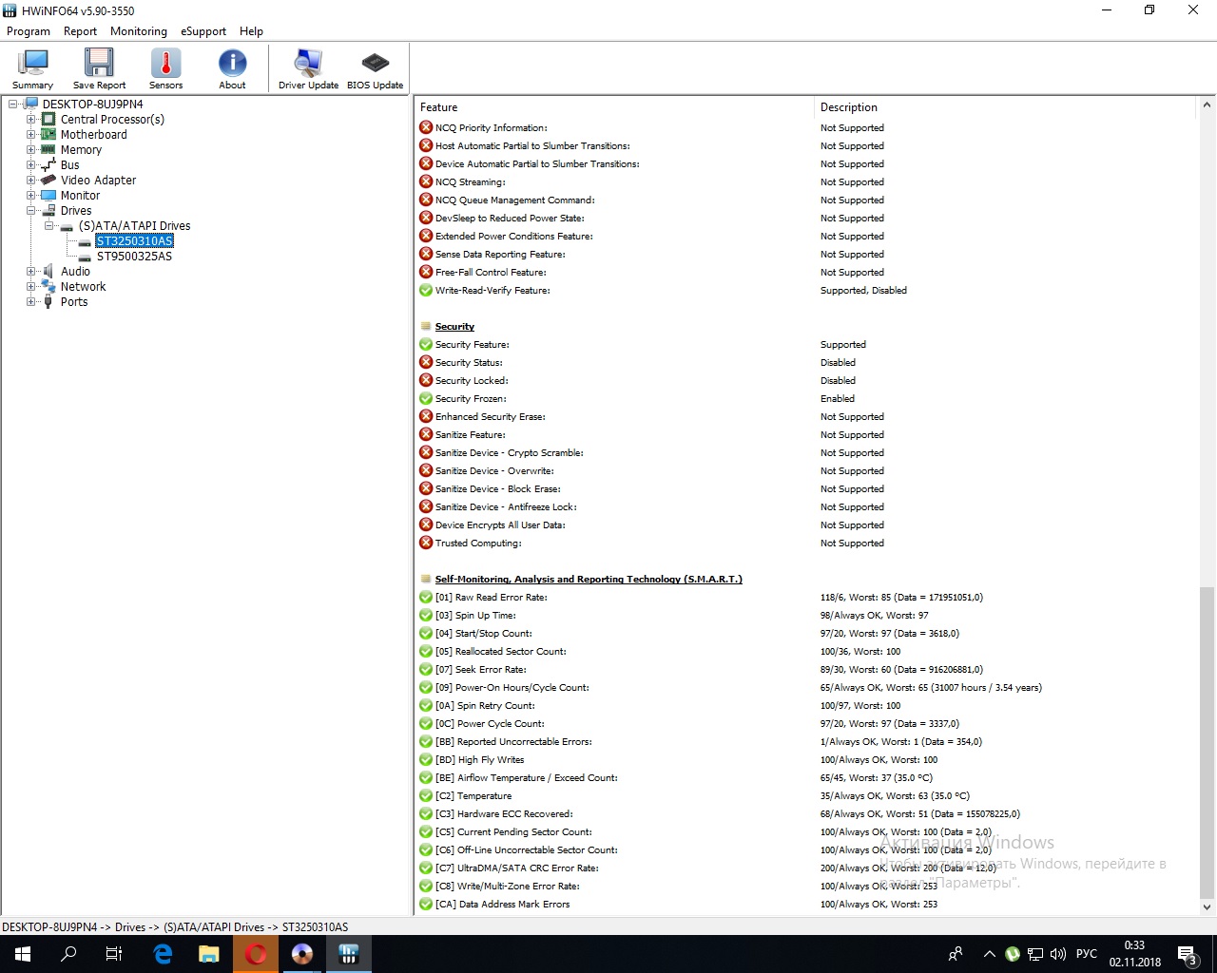Click the disc application taskbar icon
The image size is (1217, 973).
coord(302,954)
